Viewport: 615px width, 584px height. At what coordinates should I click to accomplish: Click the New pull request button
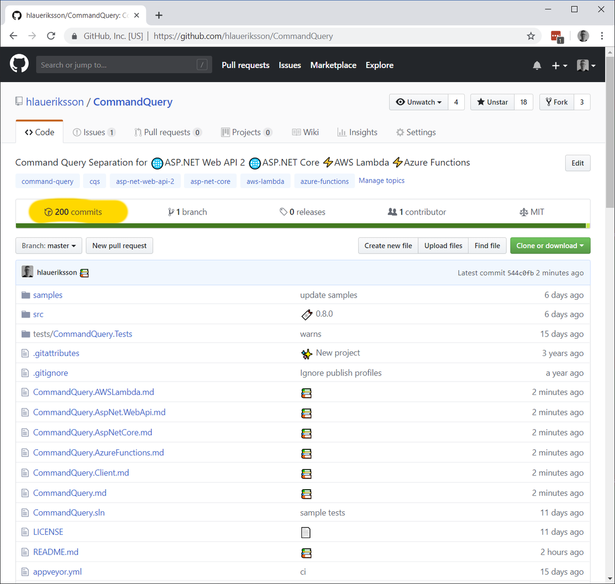click(x=119, y=246)
